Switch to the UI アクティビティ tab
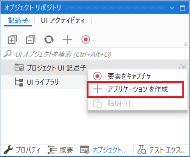 point(63,21)
